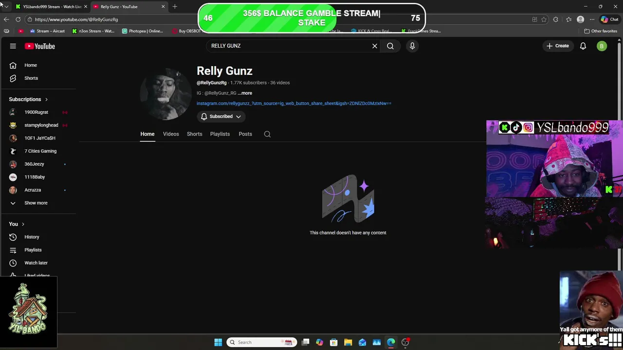Open YouTube notifications bell
Image resolution: width=623 pixels, height=350 pixels.
click(x=583, y=46)
